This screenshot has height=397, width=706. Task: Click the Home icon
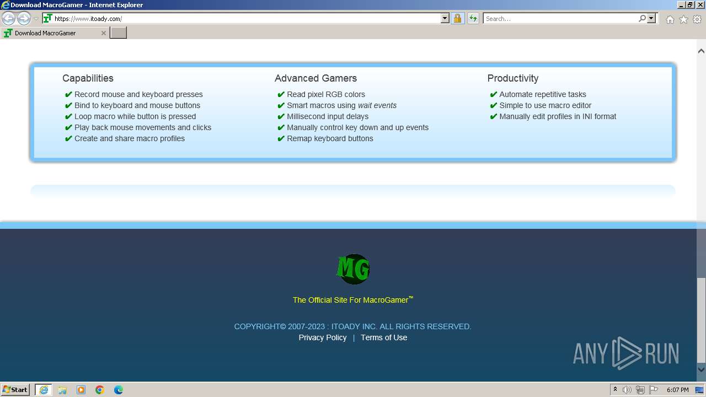[670, 19]
